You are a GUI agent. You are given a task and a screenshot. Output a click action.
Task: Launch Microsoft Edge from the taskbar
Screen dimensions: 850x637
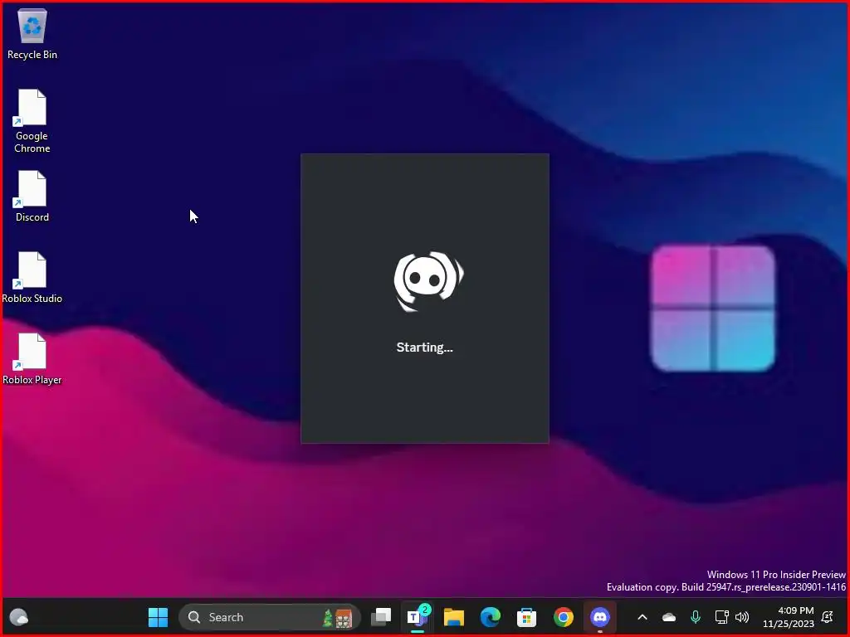490,617
